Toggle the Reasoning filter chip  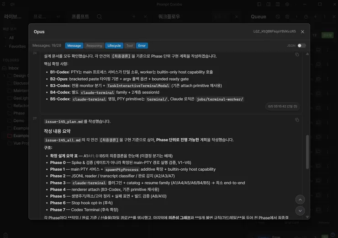click(94, 46)
